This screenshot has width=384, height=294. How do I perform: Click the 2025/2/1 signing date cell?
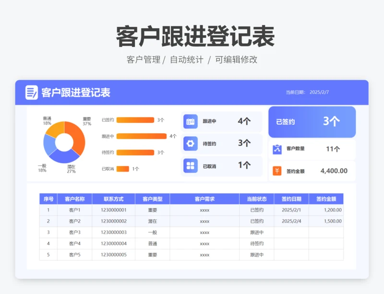(291, 210)
